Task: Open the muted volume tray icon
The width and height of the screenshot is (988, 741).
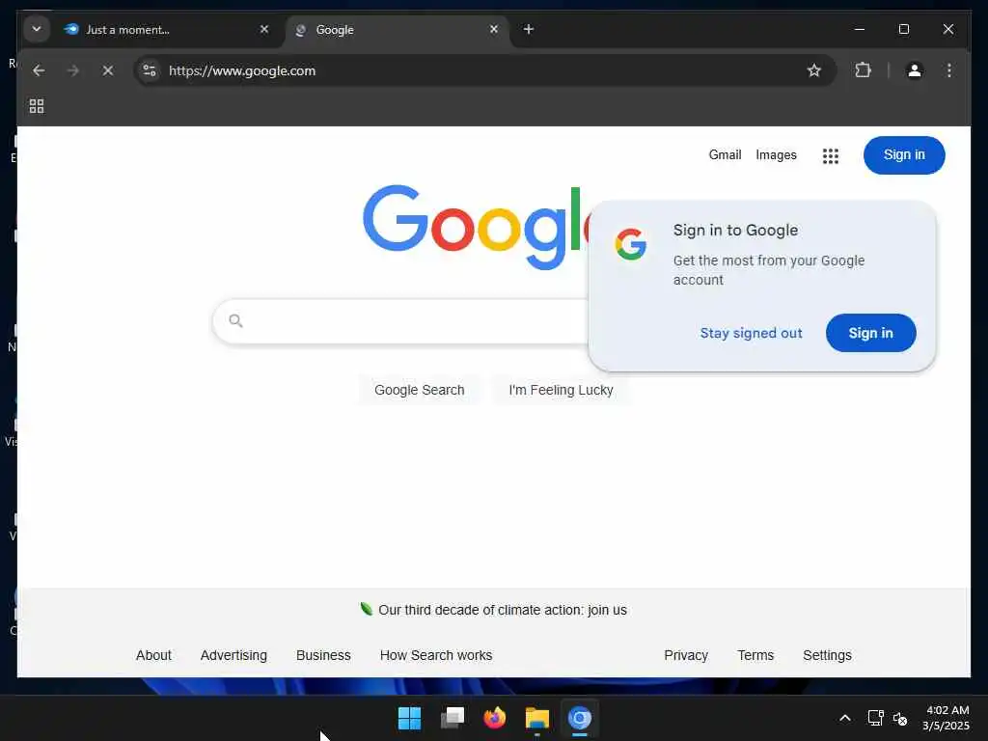Action: 900,718
